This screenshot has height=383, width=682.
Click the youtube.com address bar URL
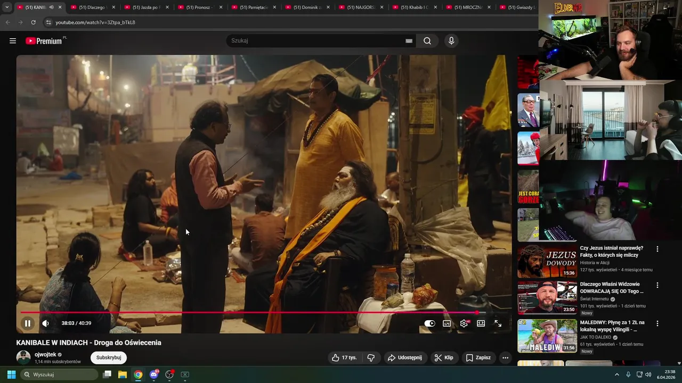coord(95,22)
